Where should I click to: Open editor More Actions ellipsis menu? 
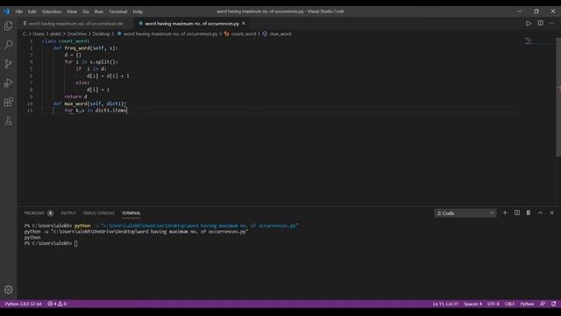[x=551, y=24]
